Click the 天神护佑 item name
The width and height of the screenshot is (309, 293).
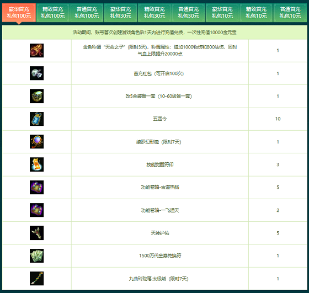coord(160,233)
